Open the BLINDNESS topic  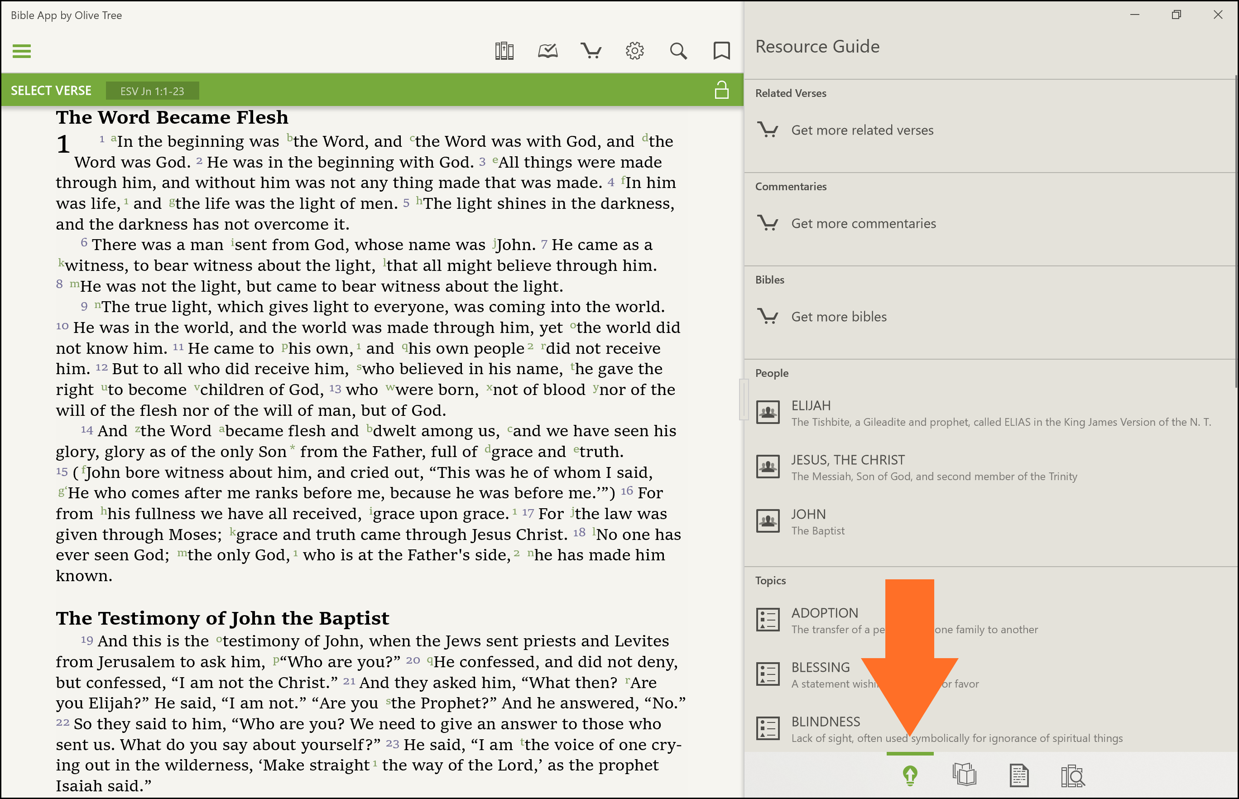click(x=990, y=730)
